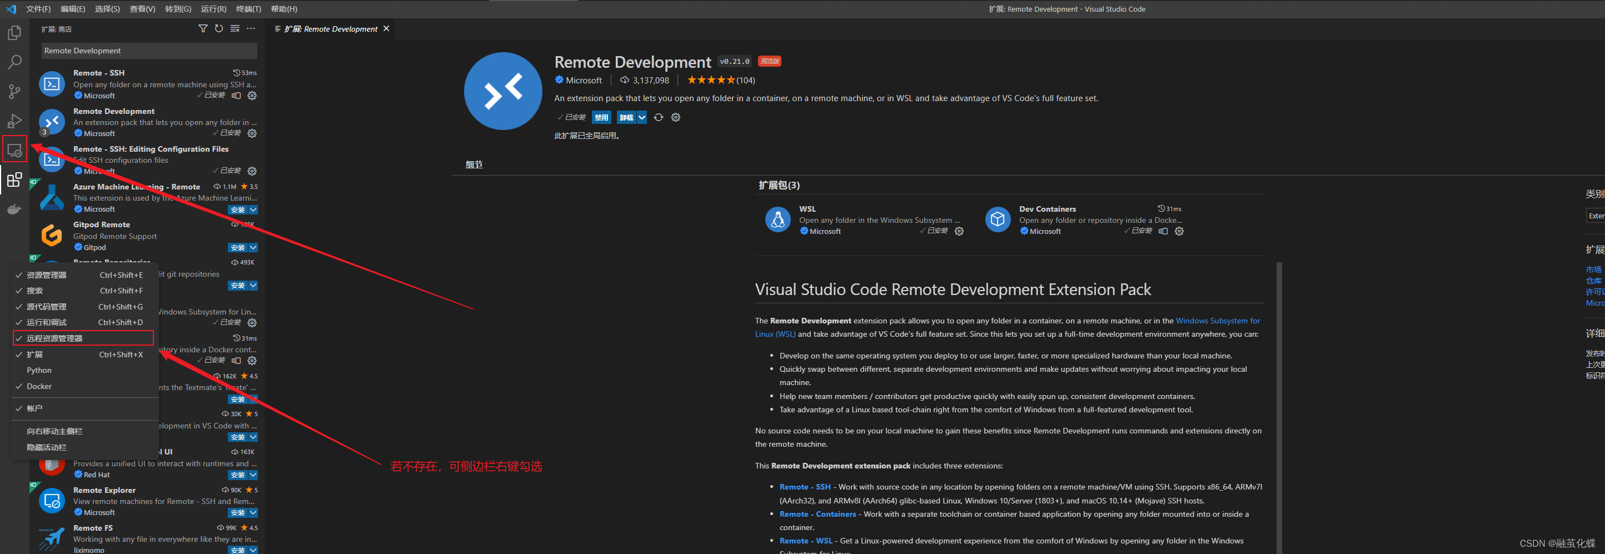Switch to the 细节 details tab
The image size is (1605, 554).
coord(474,164)
